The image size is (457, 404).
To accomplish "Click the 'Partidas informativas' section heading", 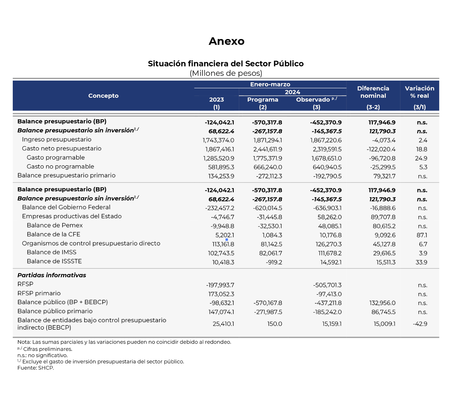I will click(52, 275).
